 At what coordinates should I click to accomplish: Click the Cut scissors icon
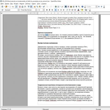pos(35,7)
